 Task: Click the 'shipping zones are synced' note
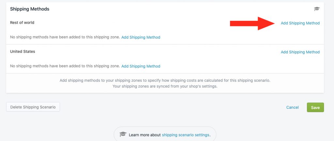165,87
